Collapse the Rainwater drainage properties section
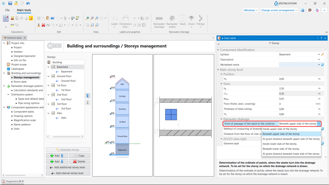Image resolution: width=329 pixels, height=185 pixels. [222, 119]
